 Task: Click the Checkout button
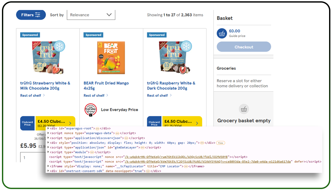244,46
